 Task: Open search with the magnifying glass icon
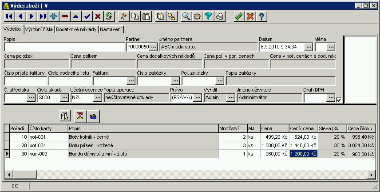pyautogui.click(x=186, y=16)
